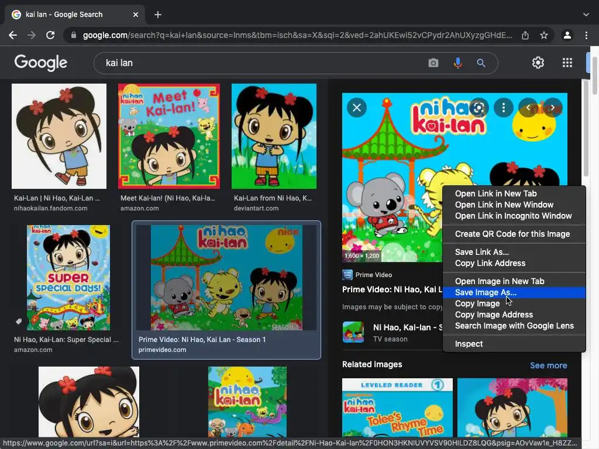Choose Open Link in Incognito Window
The image size is (599, 449).
coord(513,216)
